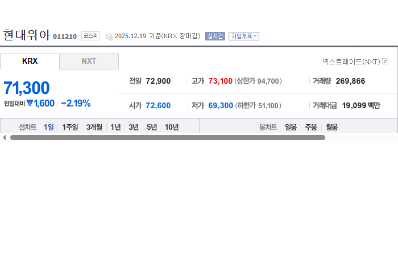The height and width of the screenshot is (279, 398).
Task: Open the NXT help question-mark icon
Action: pyautogui.click(x=385, y=61)
